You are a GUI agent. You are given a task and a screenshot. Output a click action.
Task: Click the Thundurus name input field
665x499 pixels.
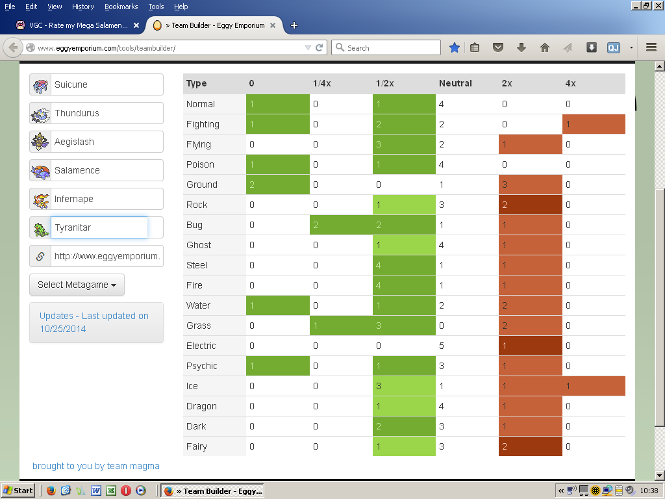107,113
